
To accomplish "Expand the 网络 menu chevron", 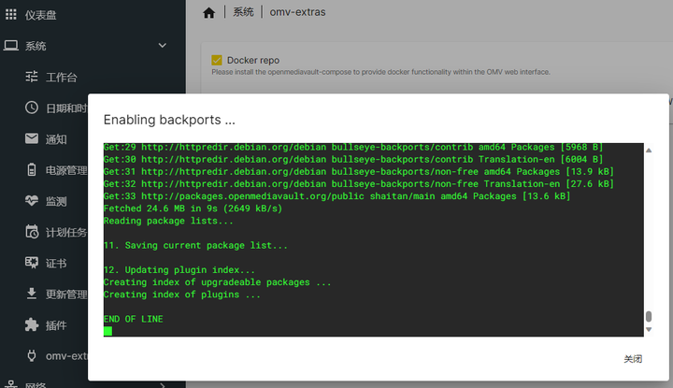I will (163, 385).
